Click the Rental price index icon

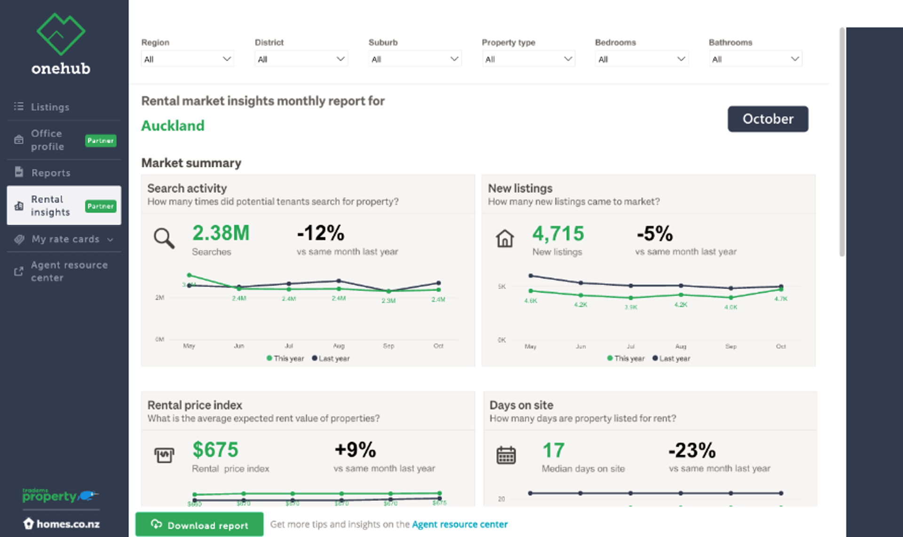[164, 455]
